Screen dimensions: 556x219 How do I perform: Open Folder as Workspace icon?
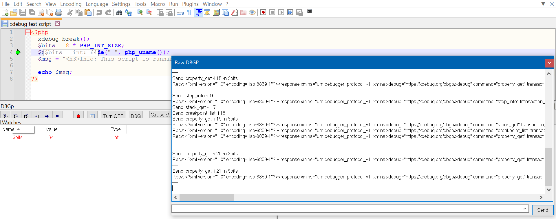coord(243,12)
